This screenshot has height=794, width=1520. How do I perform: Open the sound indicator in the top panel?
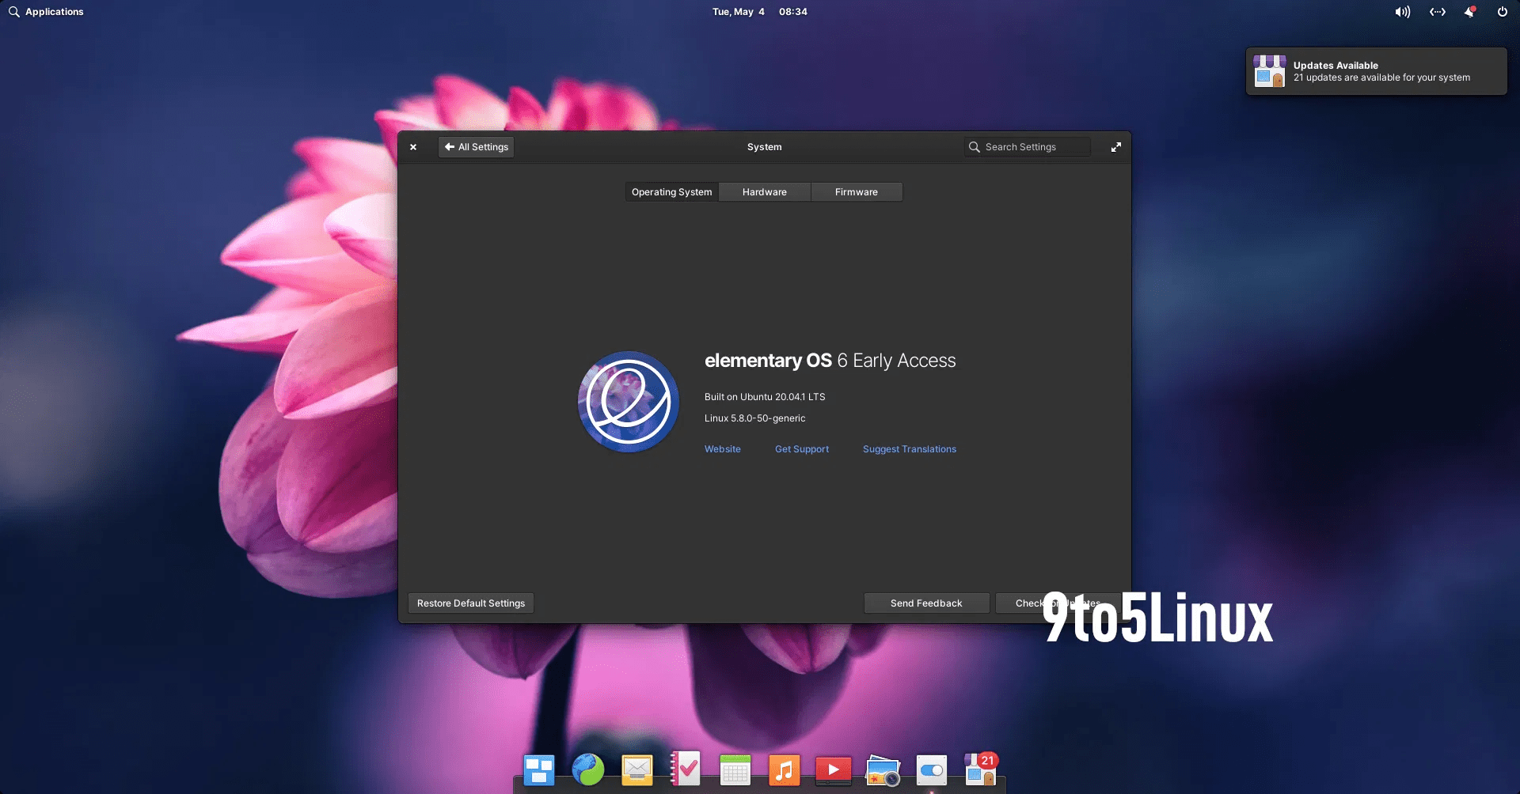pos(1402,12)
